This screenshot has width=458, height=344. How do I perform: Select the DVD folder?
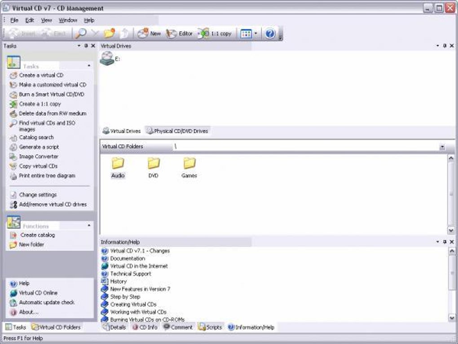(x=154, y=168)
